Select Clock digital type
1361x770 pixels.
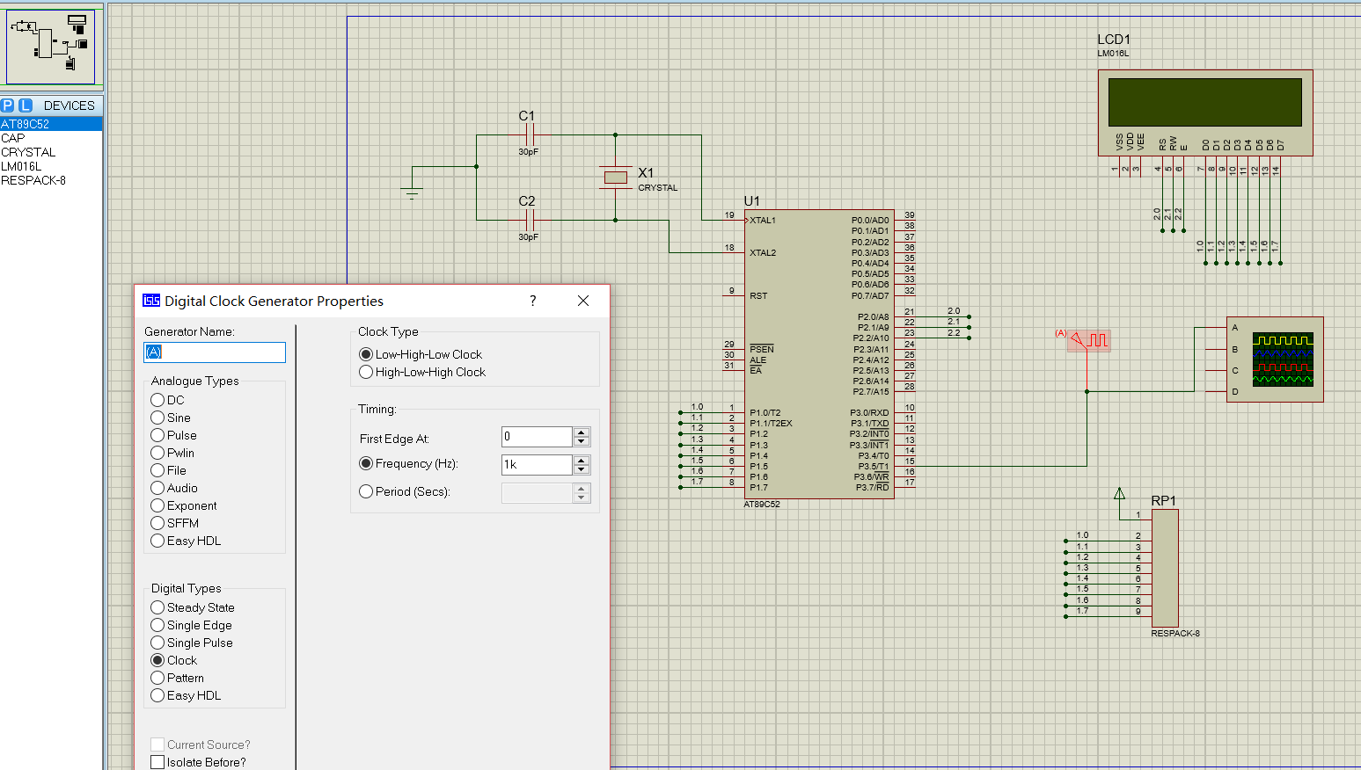click(157, 660)
